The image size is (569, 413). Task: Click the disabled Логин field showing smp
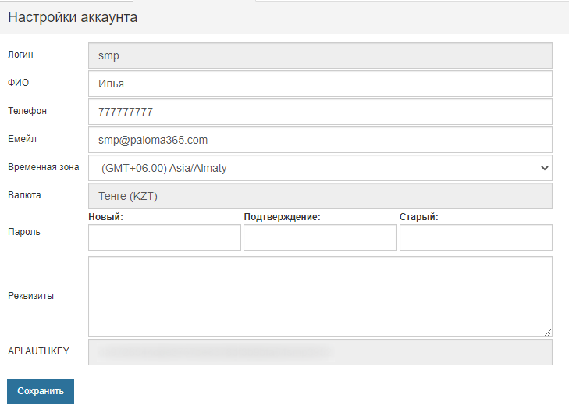click(x=320, y=55)
